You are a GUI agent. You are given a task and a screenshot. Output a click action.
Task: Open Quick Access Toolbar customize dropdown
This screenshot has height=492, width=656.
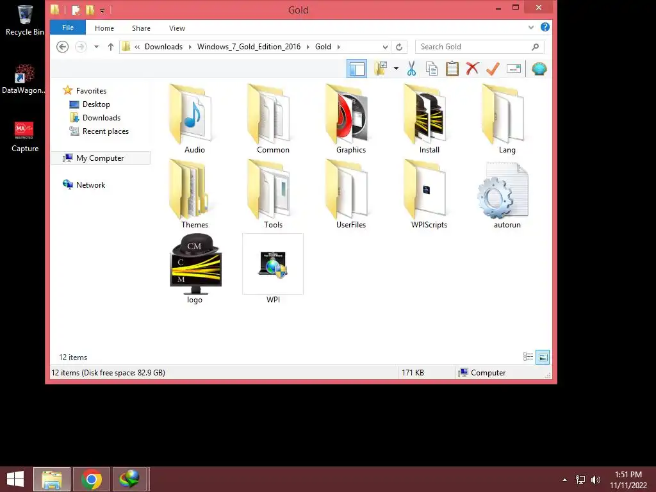[x=102, y=10]
